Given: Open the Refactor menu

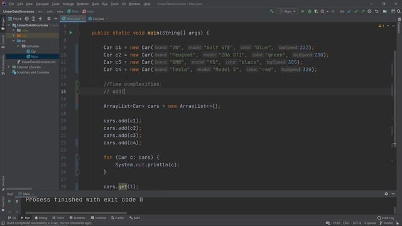Looking at the screenshot, I should coord(83,4).
